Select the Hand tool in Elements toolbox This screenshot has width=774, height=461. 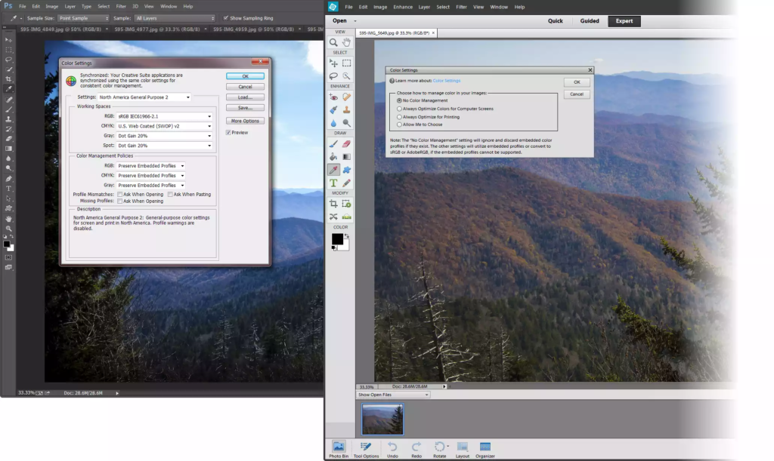click(346, 42)
